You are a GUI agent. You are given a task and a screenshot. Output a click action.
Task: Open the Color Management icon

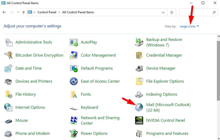pyautogui.click(x=74, y=55)
